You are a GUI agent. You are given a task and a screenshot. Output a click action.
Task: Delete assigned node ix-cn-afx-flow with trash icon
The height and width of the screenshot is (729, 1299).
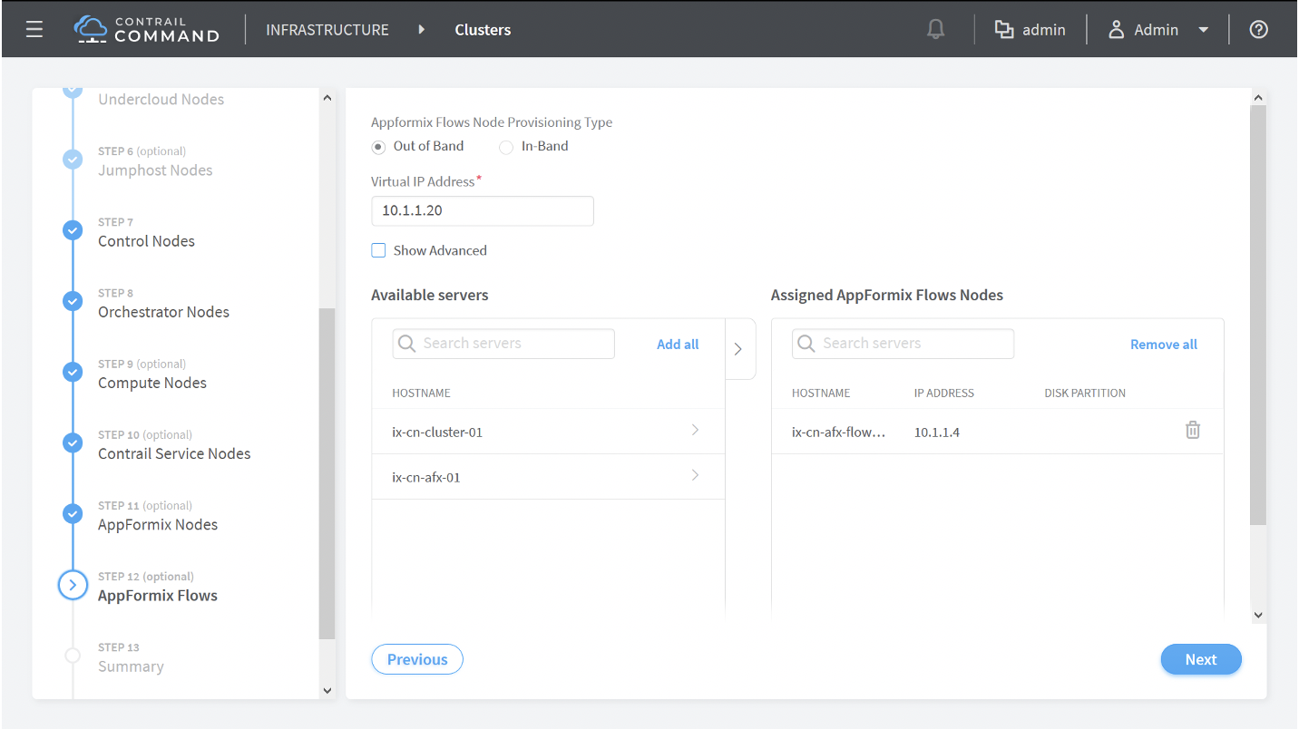click(x=1192, y=431)
